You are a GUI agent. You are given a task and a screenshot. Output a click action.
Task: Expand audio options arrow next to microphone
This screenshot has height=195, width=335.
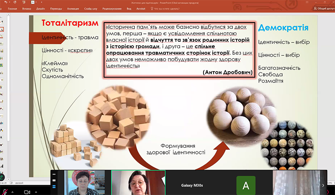coord(13,192)
